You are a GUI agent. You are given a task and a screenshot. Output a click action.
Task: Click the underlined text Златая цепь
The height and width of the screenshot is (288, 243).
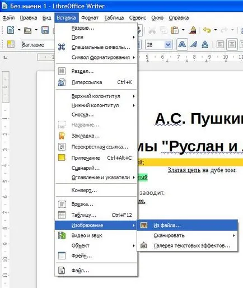point(184,170)
